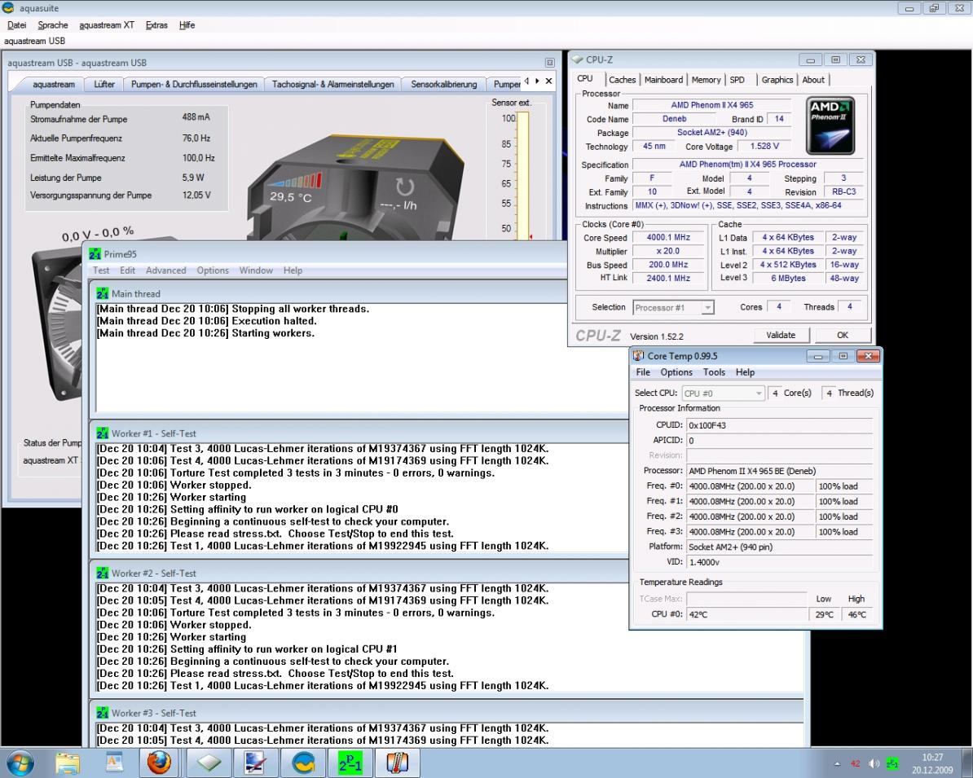The width and height of the screenshot is (973, 778).
Task: Click Worker #2 Self-Test window icon
Action: coord(103,574)
